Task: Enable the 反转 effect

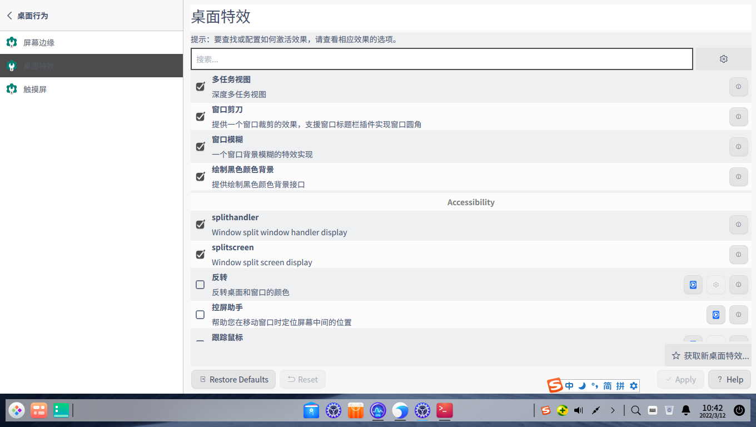Action: coord(200,285)
